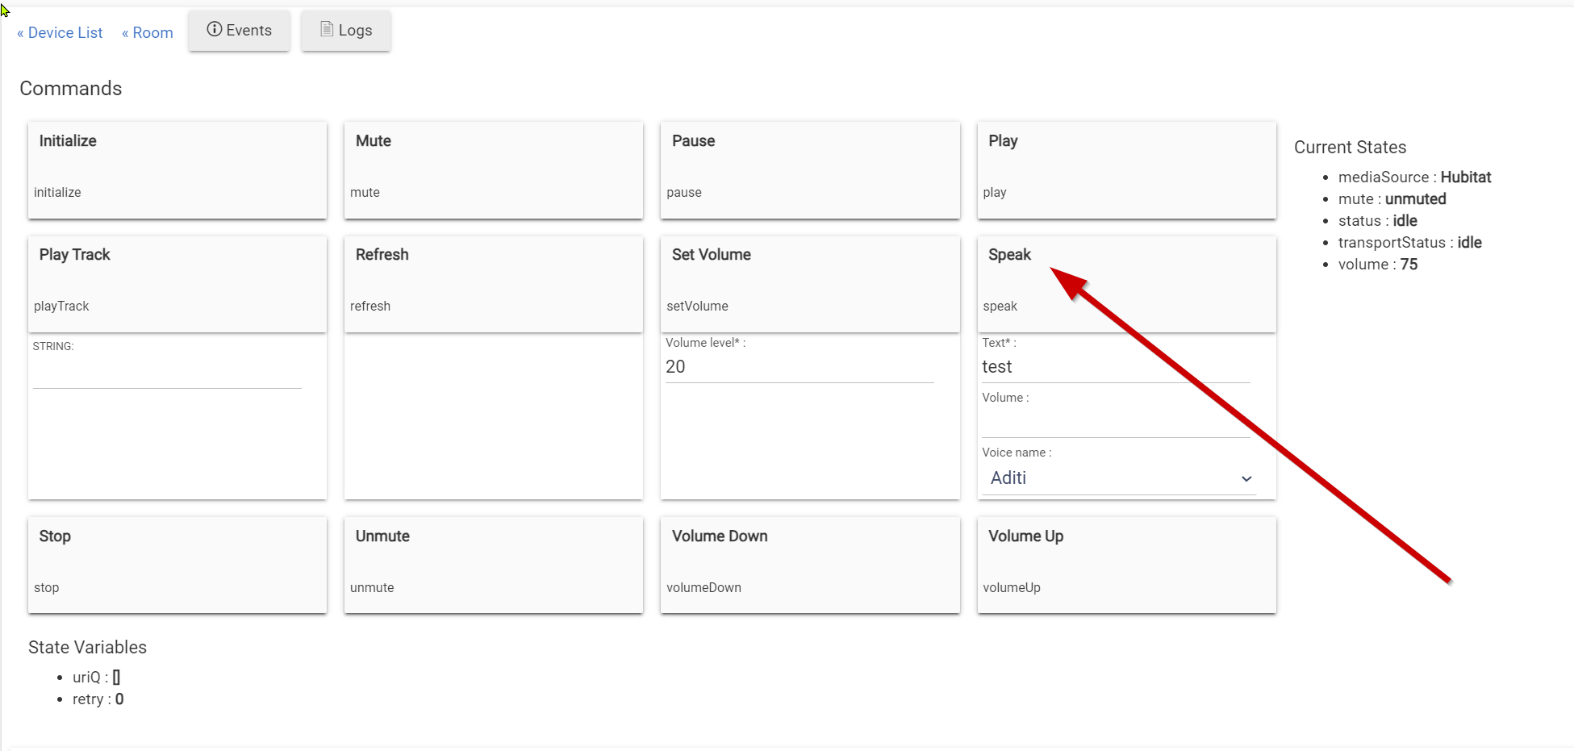Run the Unmute command

[x=494, y=565]
